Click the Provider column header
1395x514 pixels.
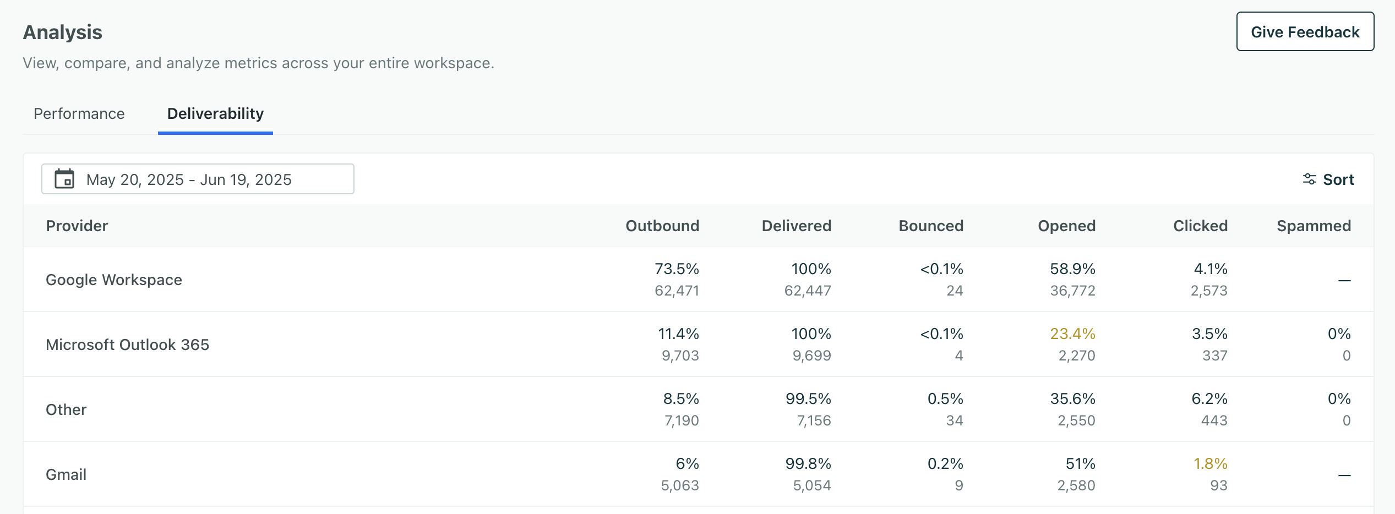point(77,226)
